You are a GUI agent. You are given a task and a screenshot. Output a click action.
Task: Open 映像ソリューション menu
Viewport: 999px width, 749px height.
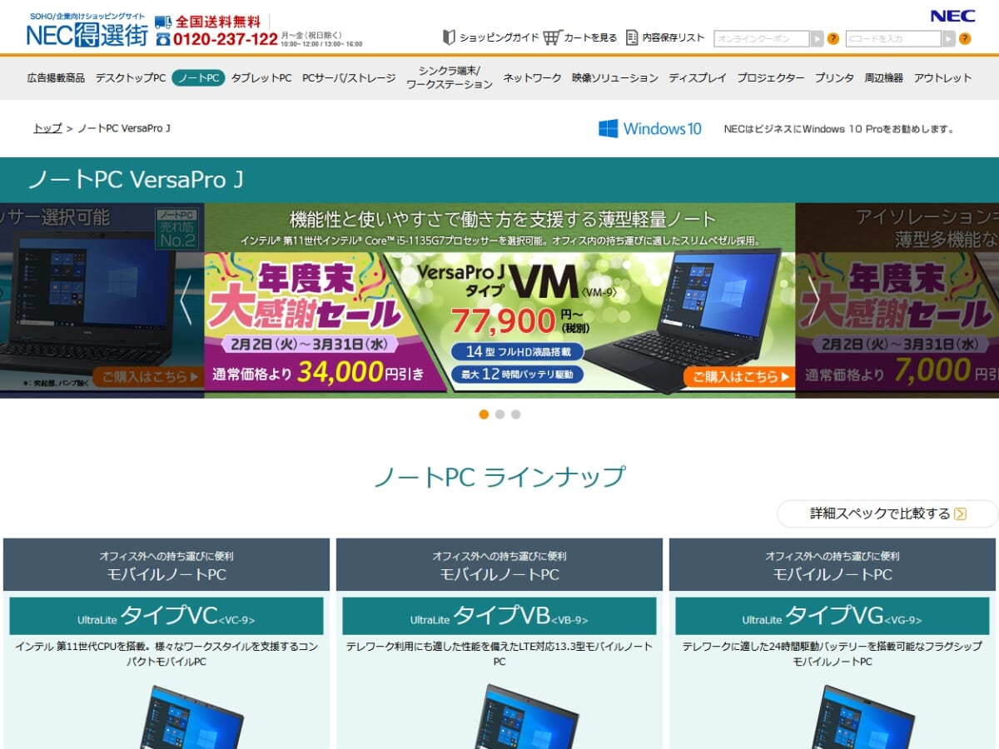615,78
